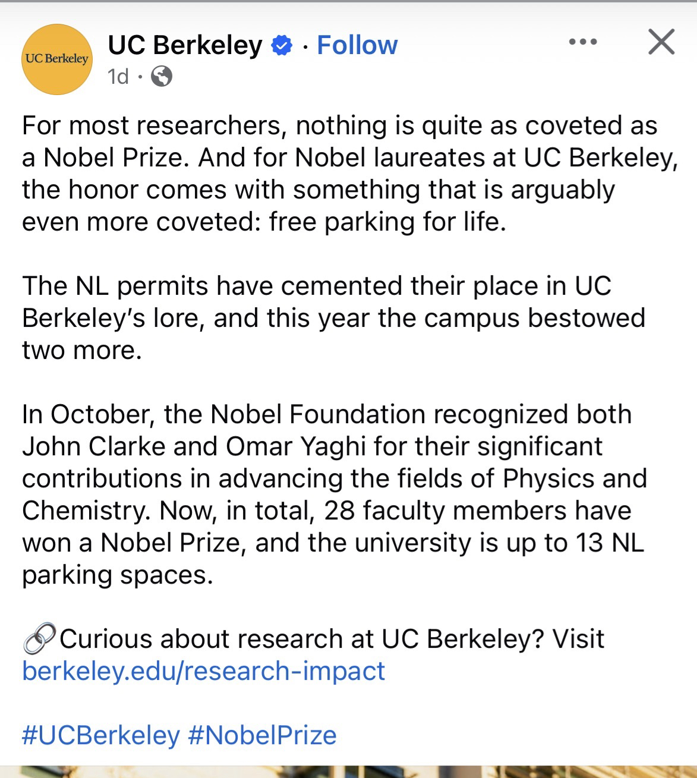Click the UC Berkeley page name

[185, 45]
